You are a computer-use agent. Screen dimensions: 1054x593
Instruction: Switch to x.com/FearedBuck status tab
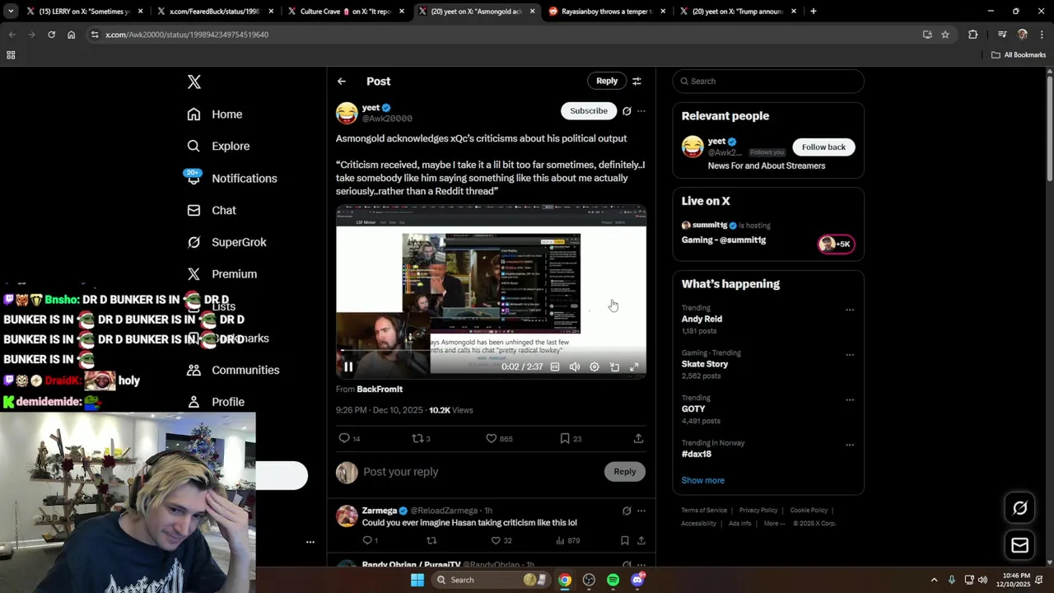(x=216, y=12)
